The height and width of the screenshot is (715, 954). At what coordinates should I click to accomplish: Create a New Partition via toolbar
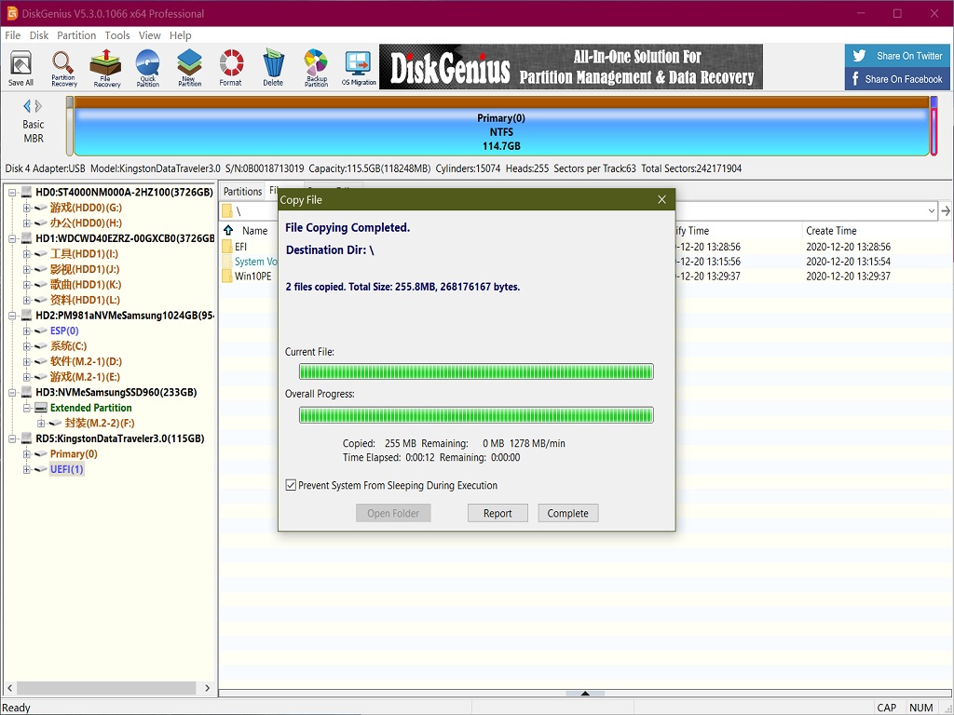pyautogui.click(x=189, y=67)
